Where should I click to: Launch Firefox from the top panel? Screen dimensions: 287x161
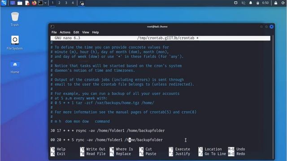[34, 3]
